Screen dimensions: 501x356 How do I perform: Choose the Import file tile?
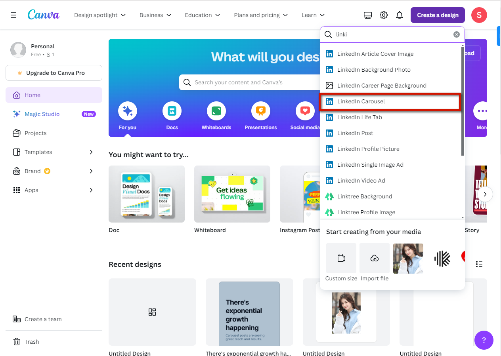point(375,258)
